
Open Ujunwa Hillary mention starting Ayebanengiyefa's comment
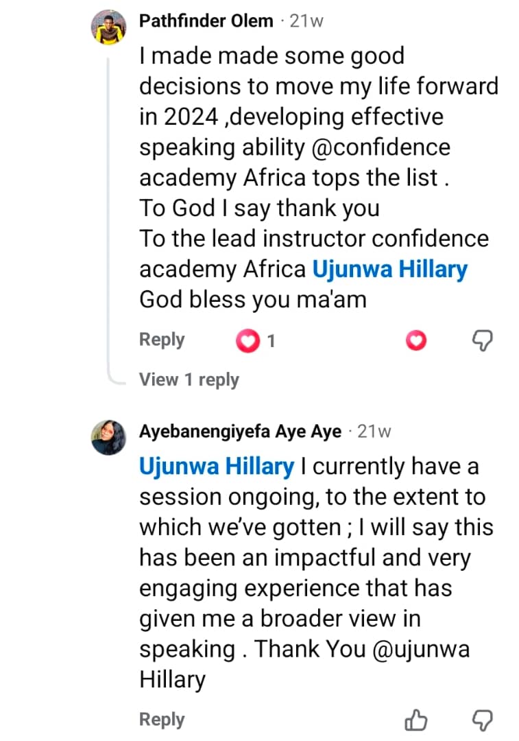click(216, 467)
